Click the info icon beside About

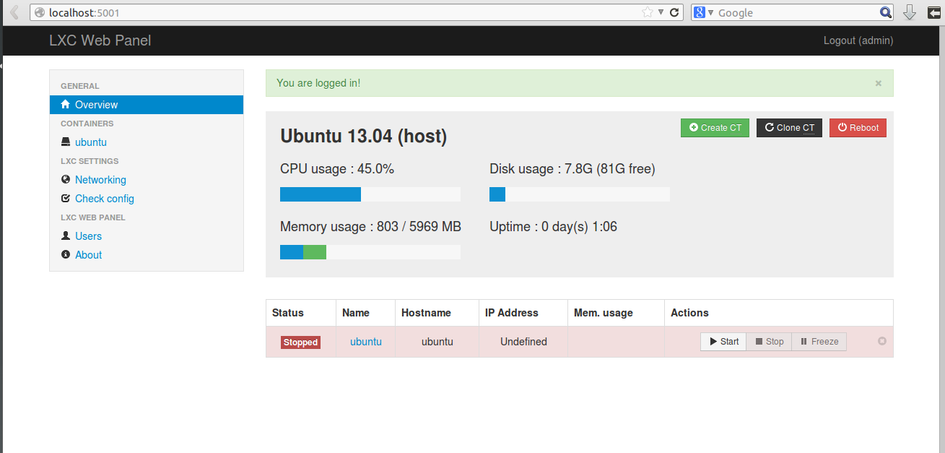(66, 254)
